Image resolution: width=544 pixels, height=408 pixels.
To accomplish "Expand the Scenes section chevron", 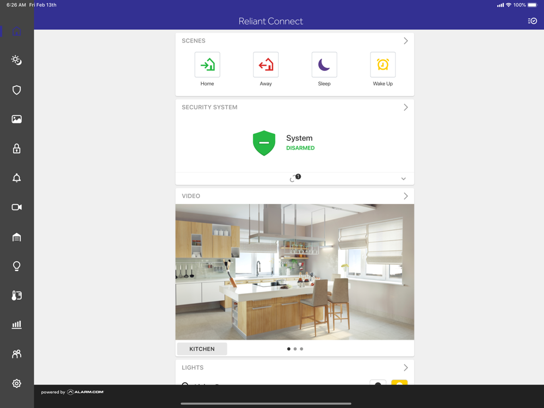I will (406, 41).
